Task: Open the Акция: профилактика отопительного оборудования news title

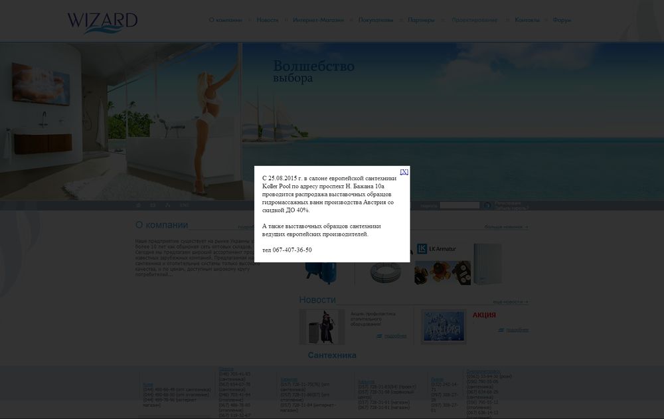Action: pyautogui.click(x=373, y=319)
